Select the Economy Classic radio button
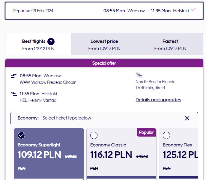The width and height of the screenshot is (206, 180). click(x=94, y=135)
